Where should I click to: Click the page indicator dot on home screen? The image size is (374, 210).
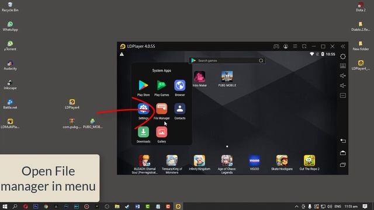tap(227, 146)
